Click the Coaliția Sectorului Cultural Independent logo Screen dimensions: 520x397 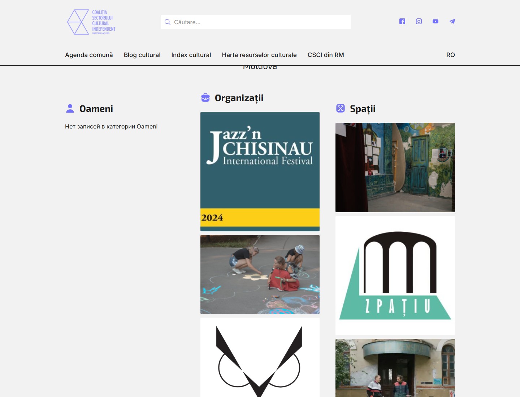pos(91,22)
